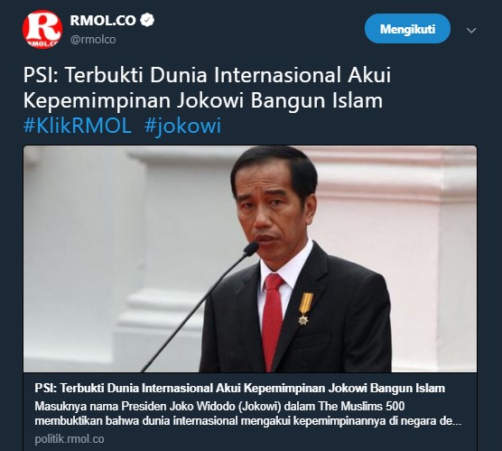502x451 pixels.
Task: Expand the tweet options chevron
Action: pos(471,31)
